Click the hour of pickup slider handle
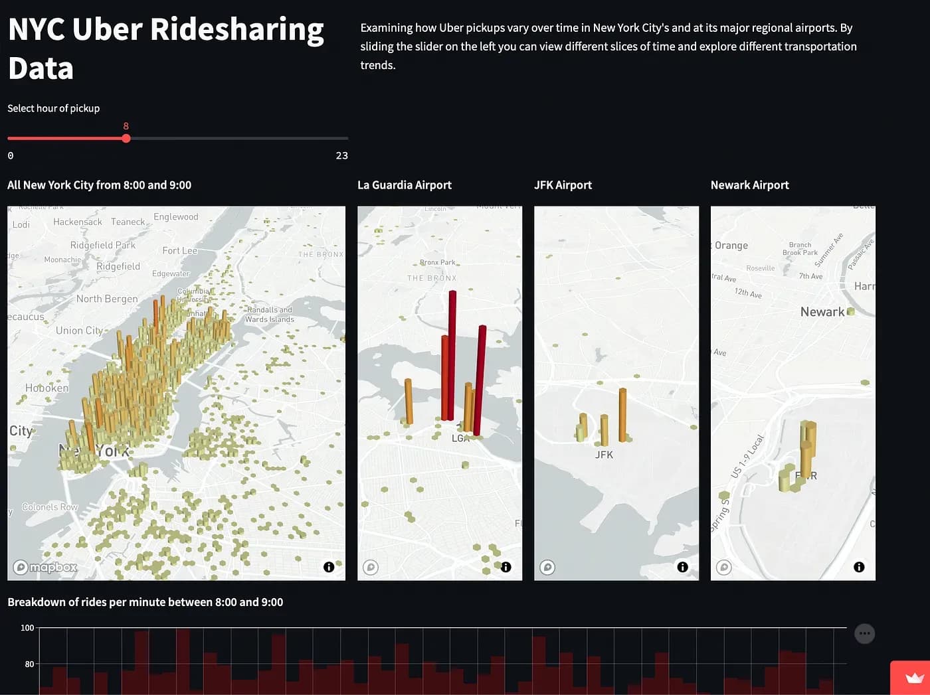This screenshot has width=930, height=695. [126, 138]
